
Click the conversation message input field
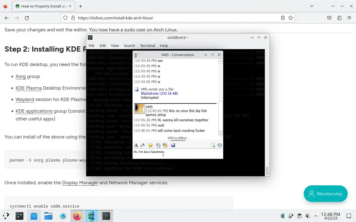tap(178, 154)
